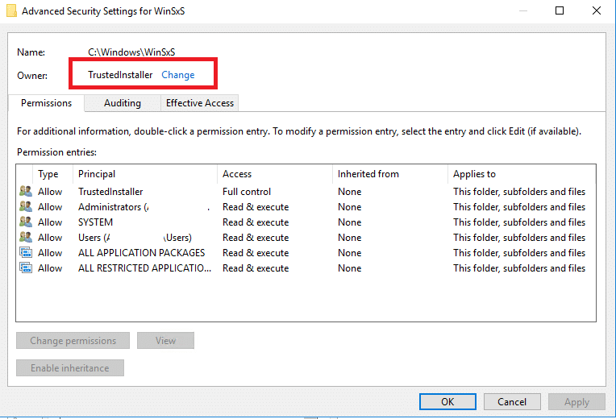
Task: Switch to the Permissions tab
Action: click(x=46, y=103)
